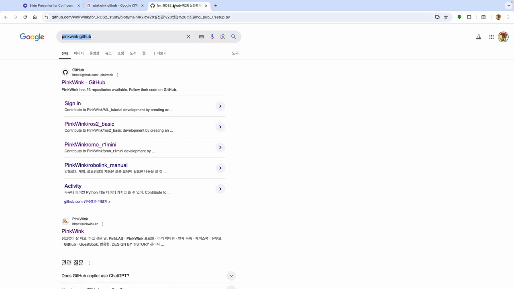Switch to the 쇼핑 tab
Image resolution: width=514 pixels, height=289 pixels.
point(121,53)
